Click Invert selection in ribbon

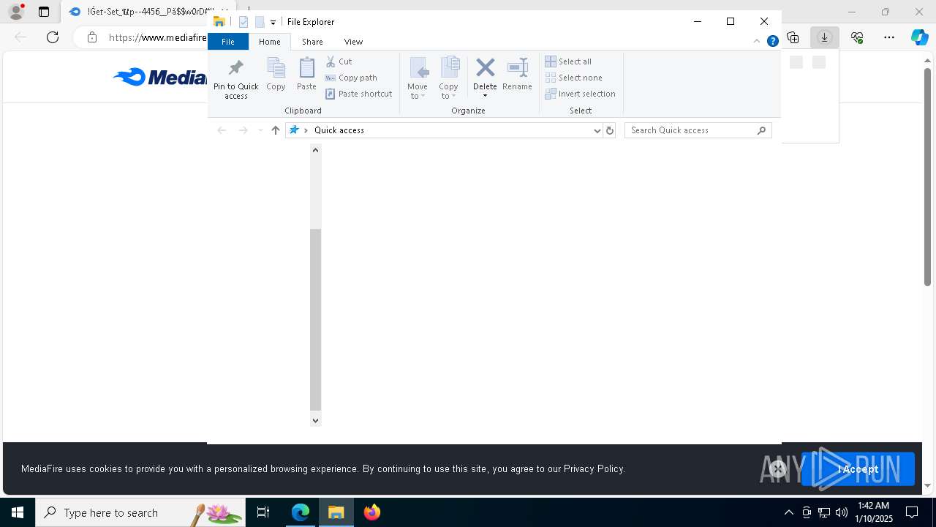tap(581, 94)
